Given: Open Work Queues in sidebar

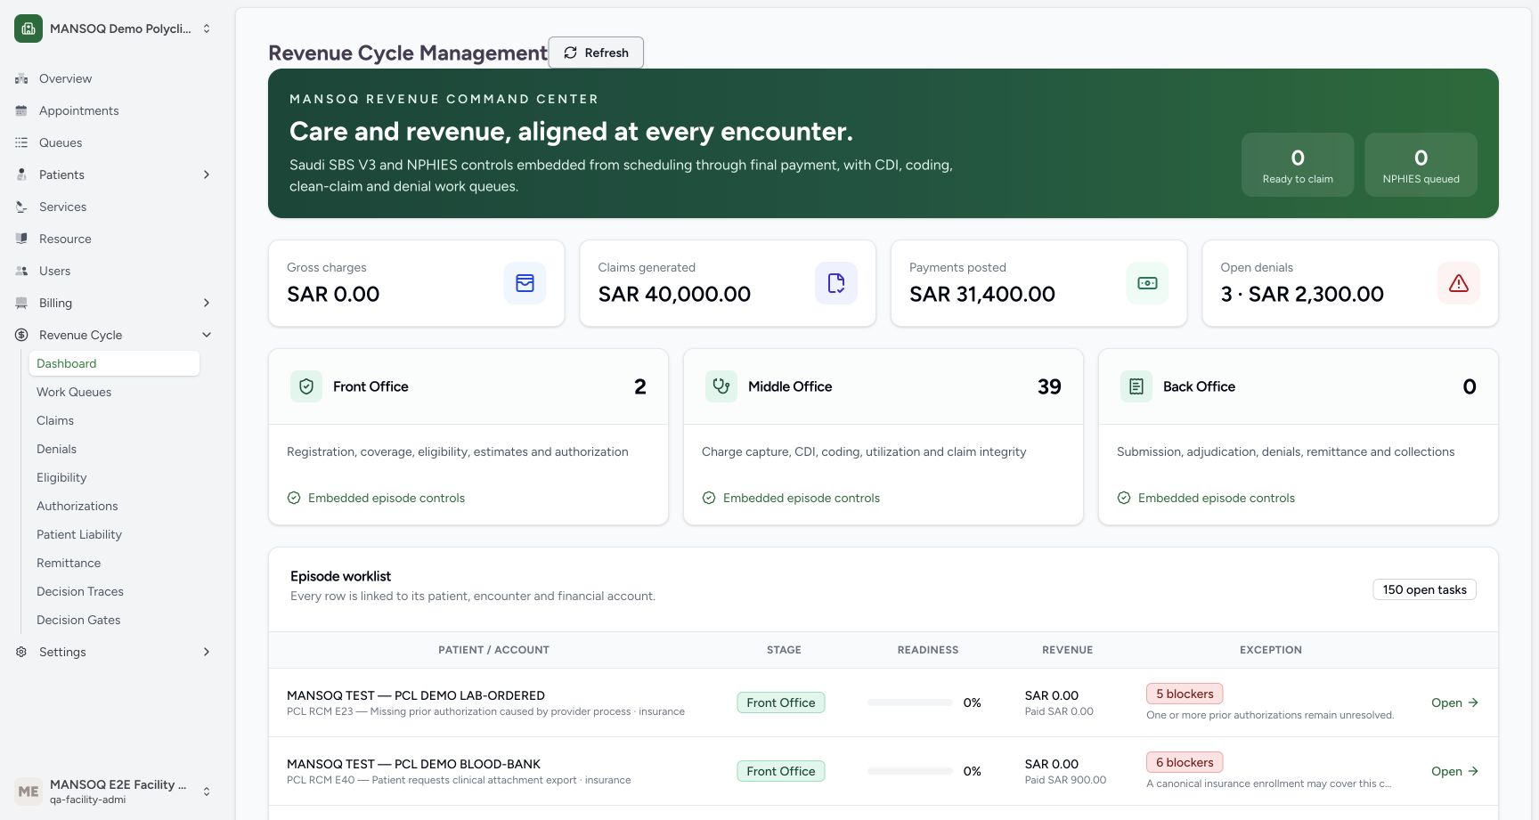Looking at the screenshot, I should pos(114,392).
